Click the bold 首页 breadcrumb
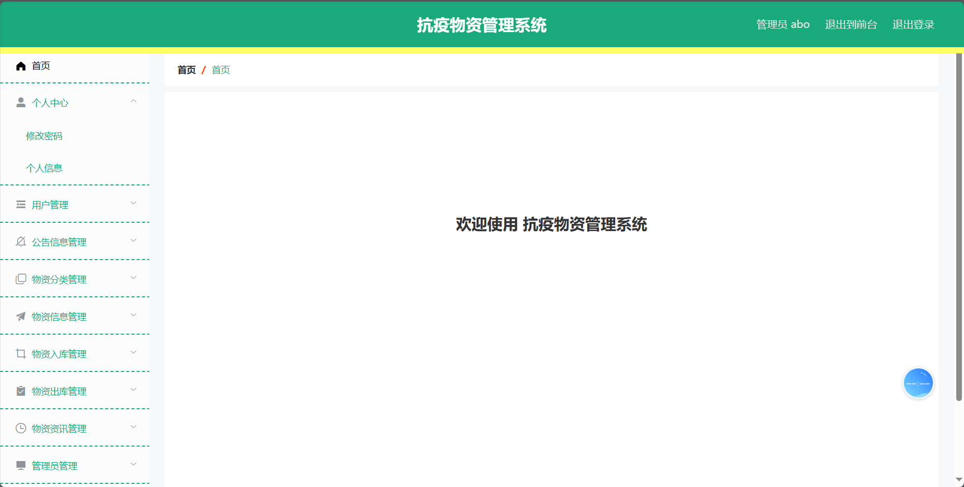The image size is (964, 487). click(x=187, y=70)
